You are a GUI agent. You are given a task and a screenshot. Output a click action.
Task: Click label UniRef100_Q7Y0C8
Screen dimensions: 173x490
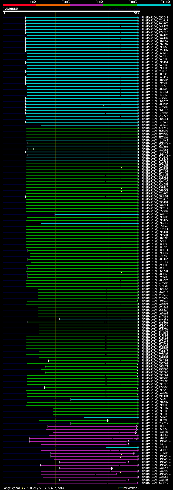click(155, 98)
